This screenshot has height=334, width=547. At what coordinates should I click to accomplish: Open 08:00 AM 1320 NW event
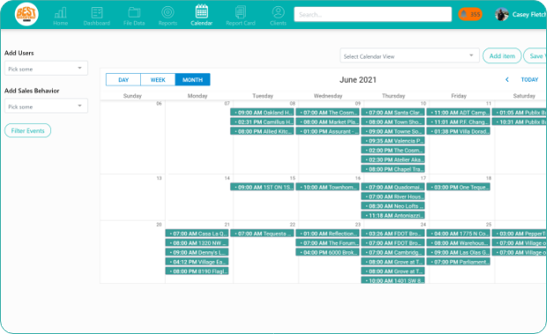197,243
